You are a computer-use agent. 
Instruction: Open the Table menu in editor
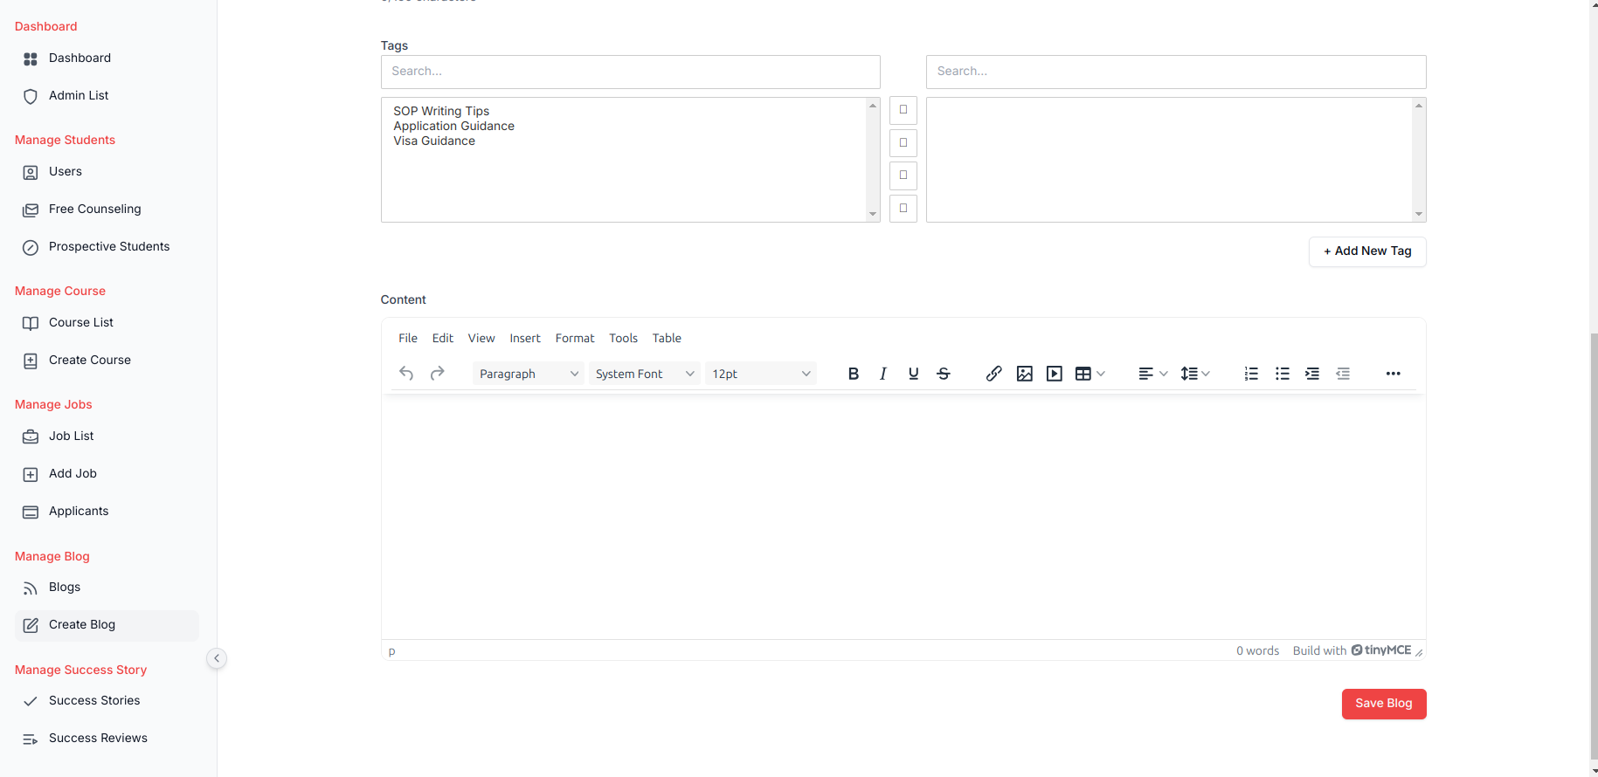click(x=667, y=338)
